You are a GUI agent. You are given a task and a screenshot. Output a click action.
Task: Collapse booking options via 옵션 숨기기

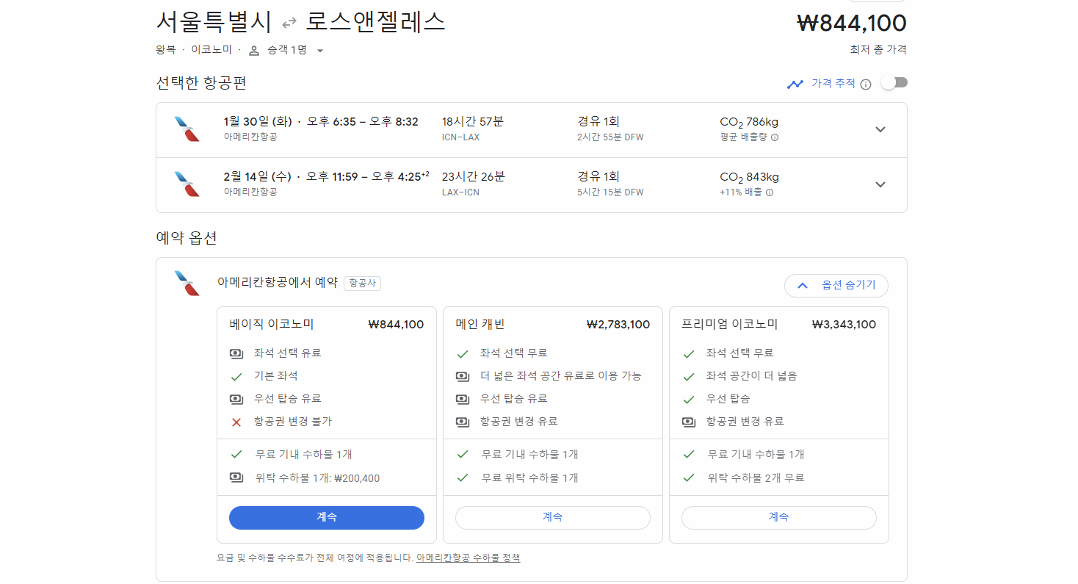tap(836, 286)
